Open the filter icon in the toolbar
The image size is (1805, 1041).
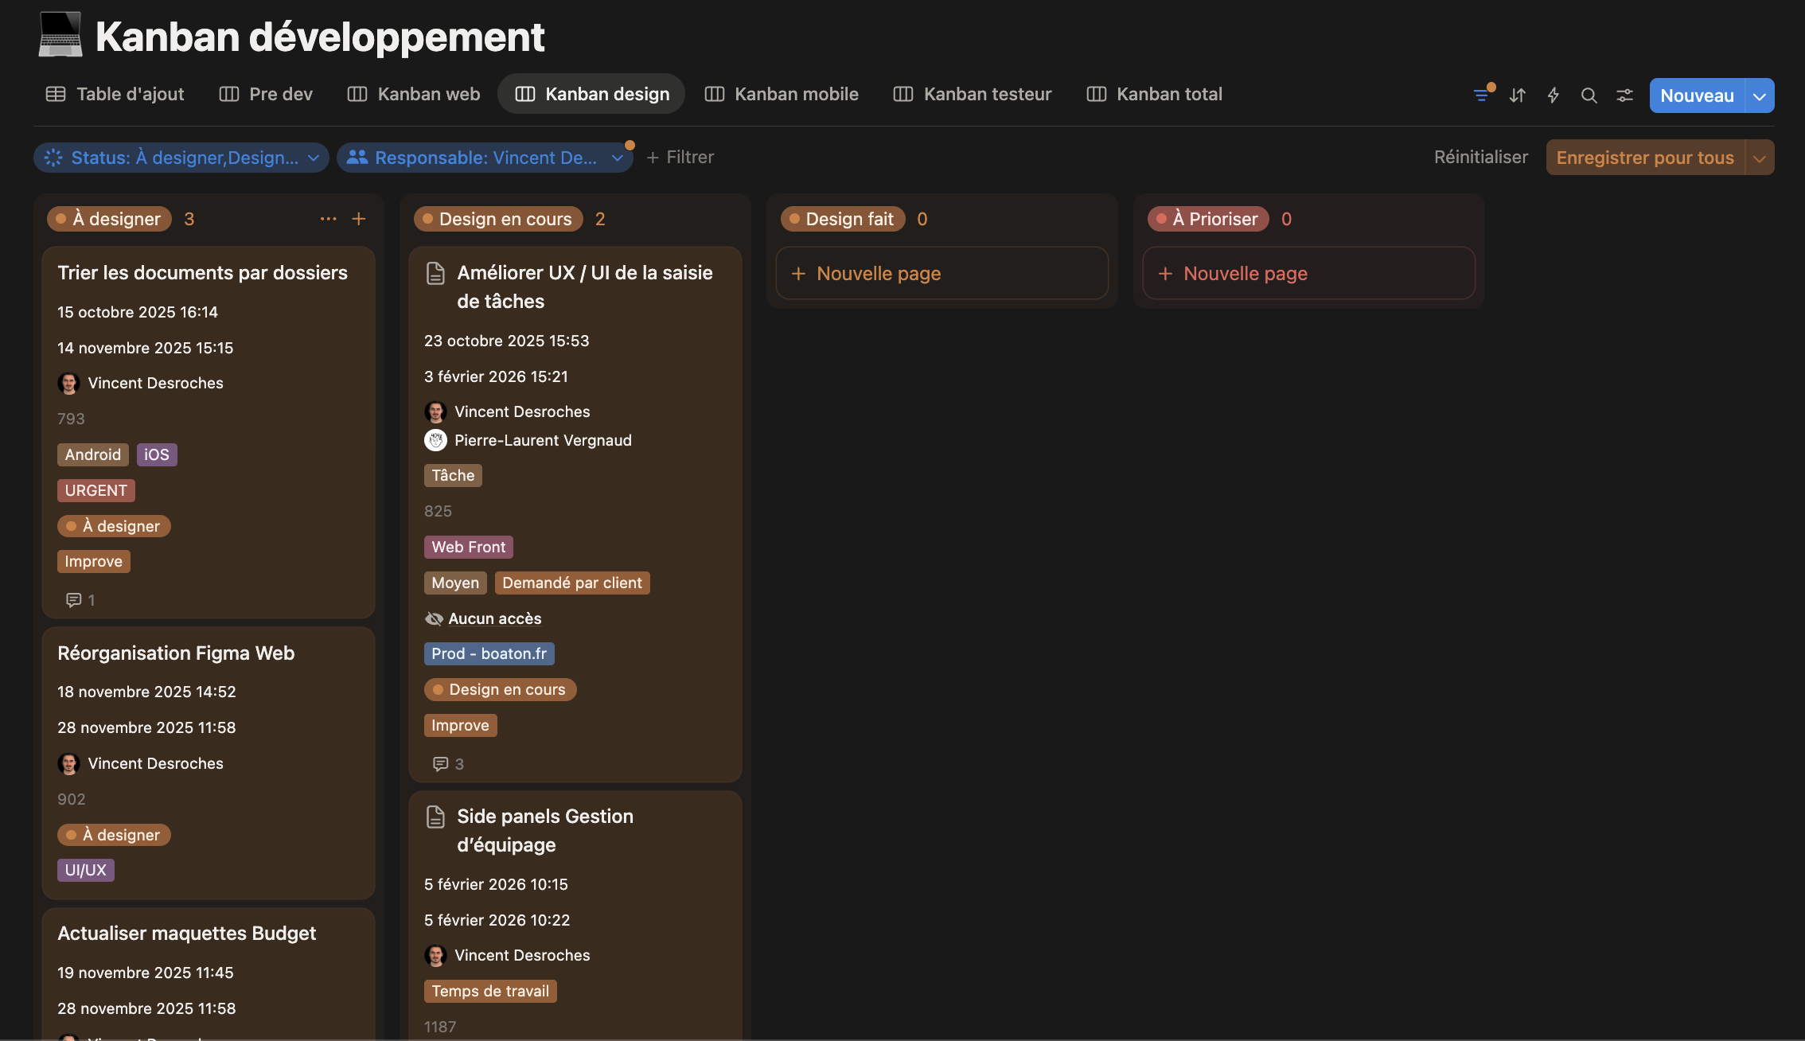[x=1480, y=95]
